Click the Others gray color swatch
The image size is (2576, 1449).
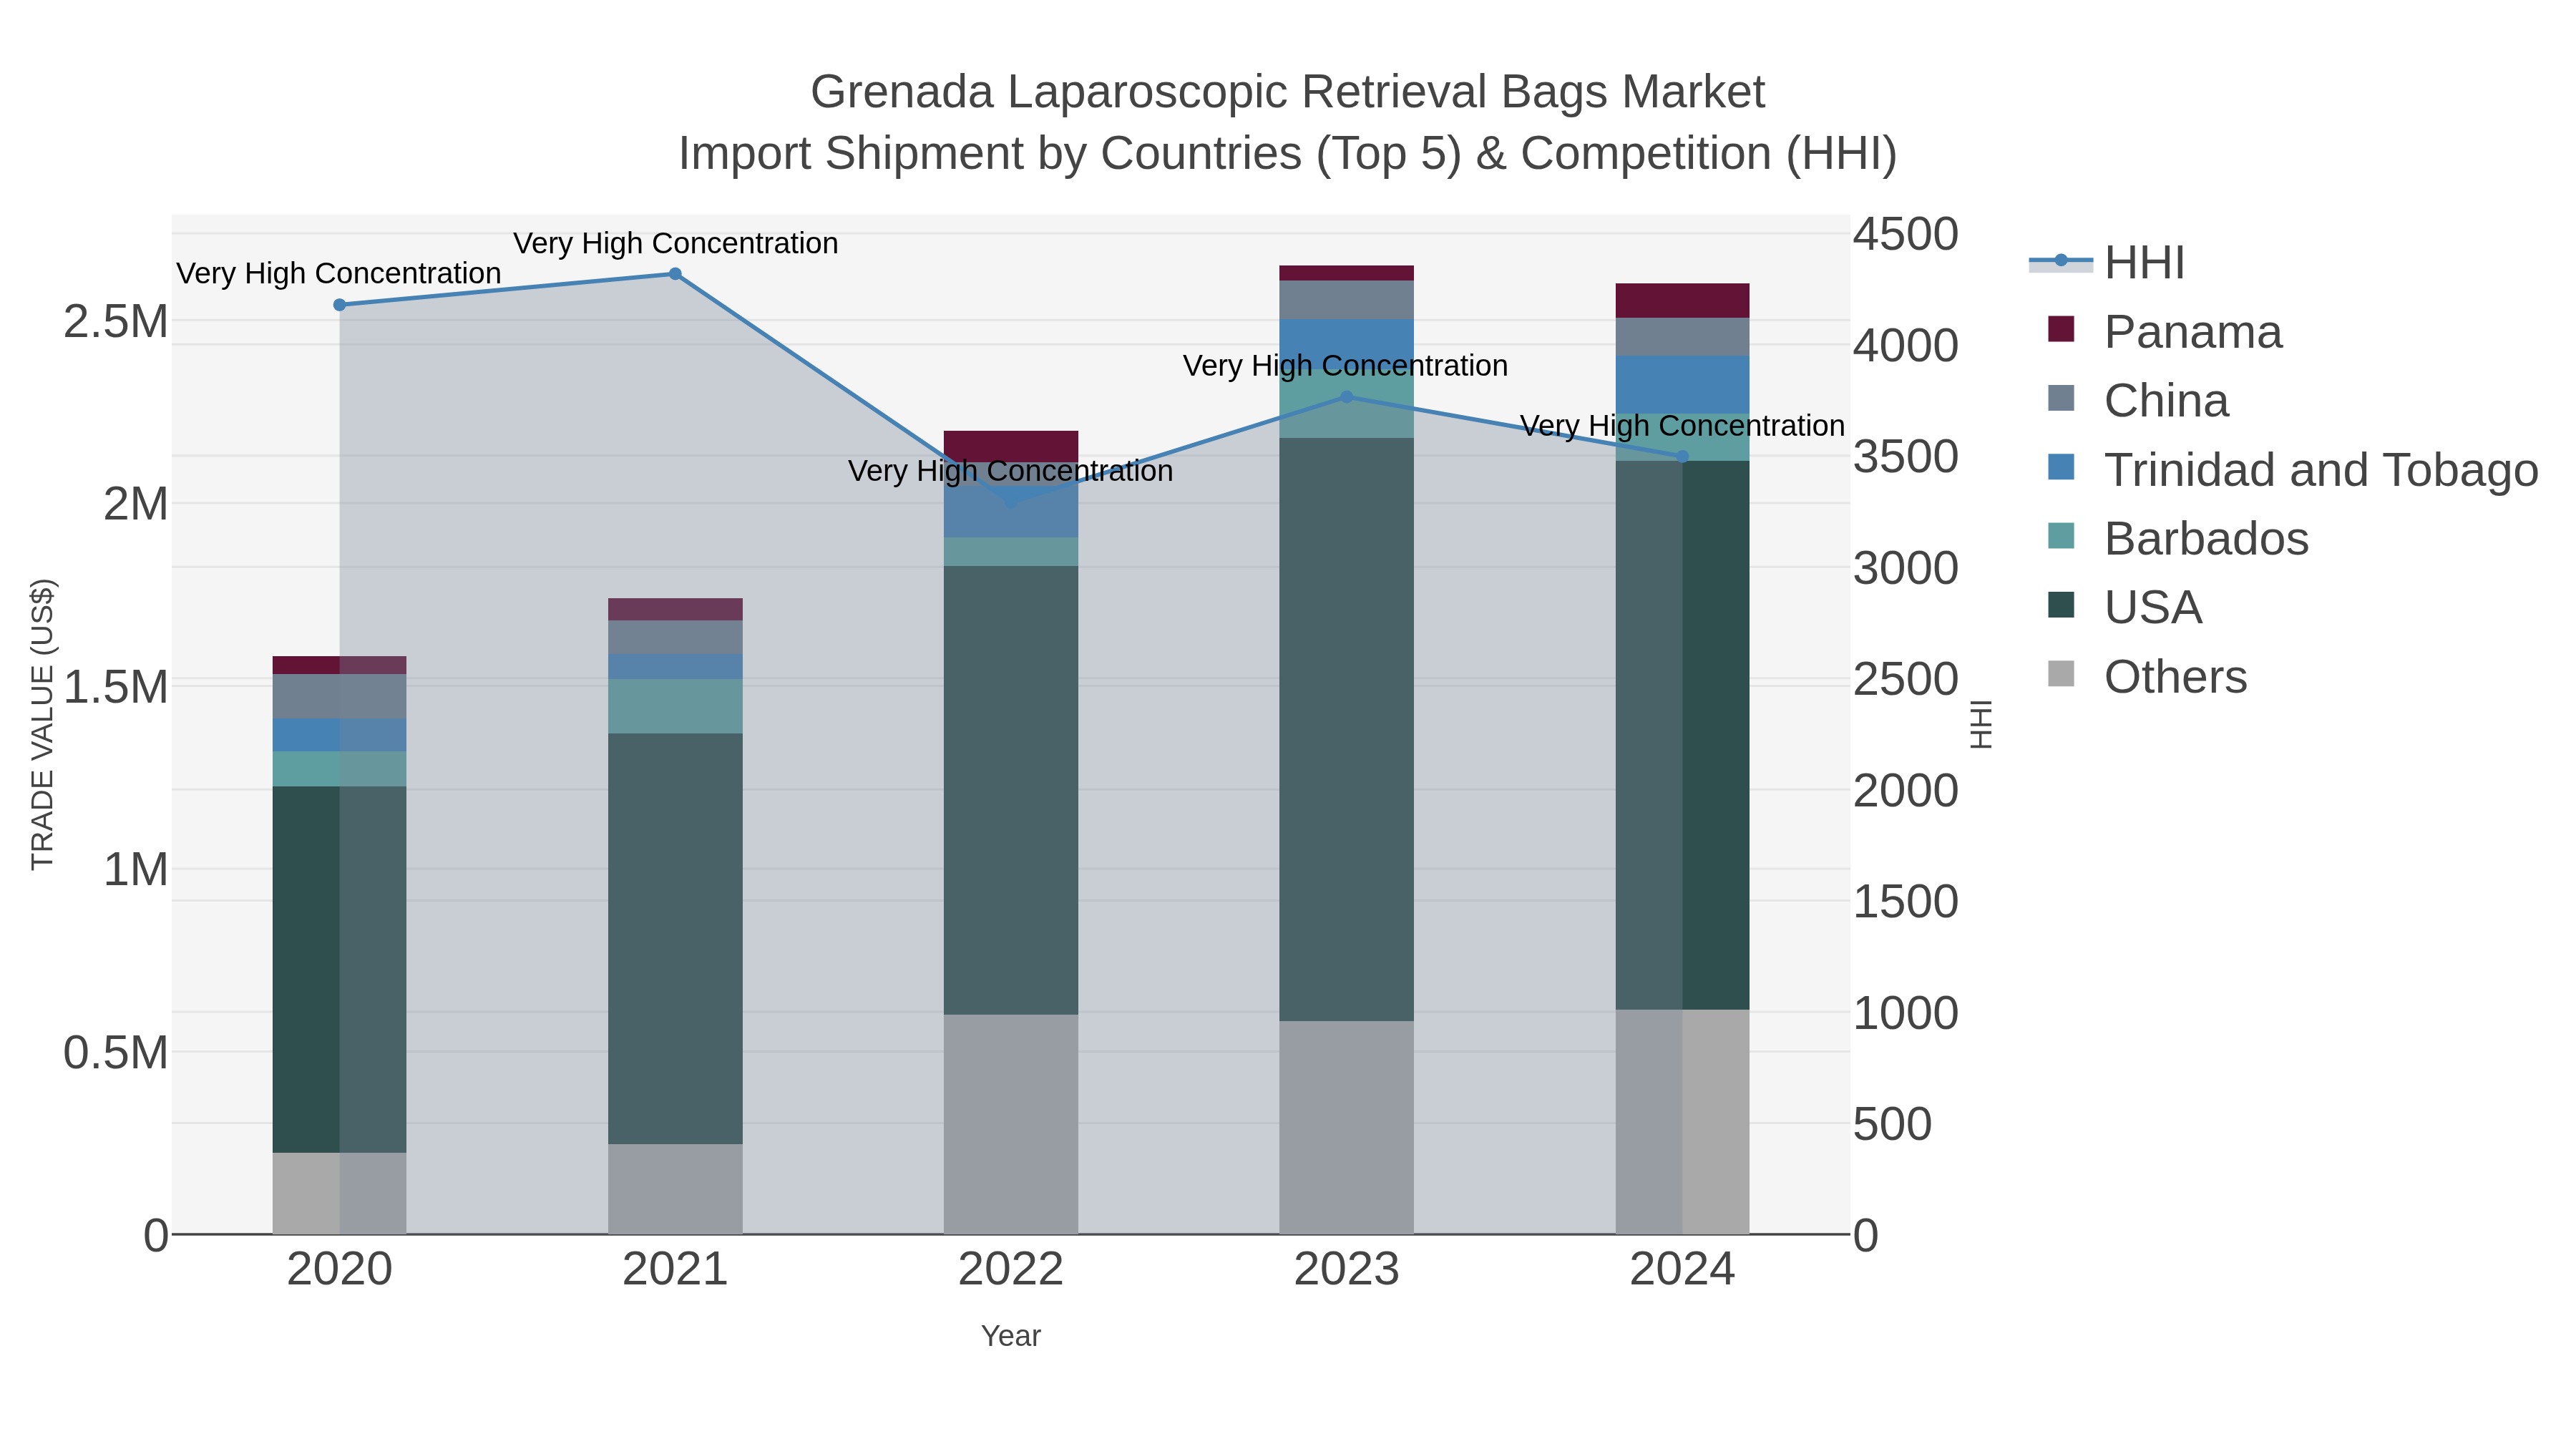tap(2061, 674)
